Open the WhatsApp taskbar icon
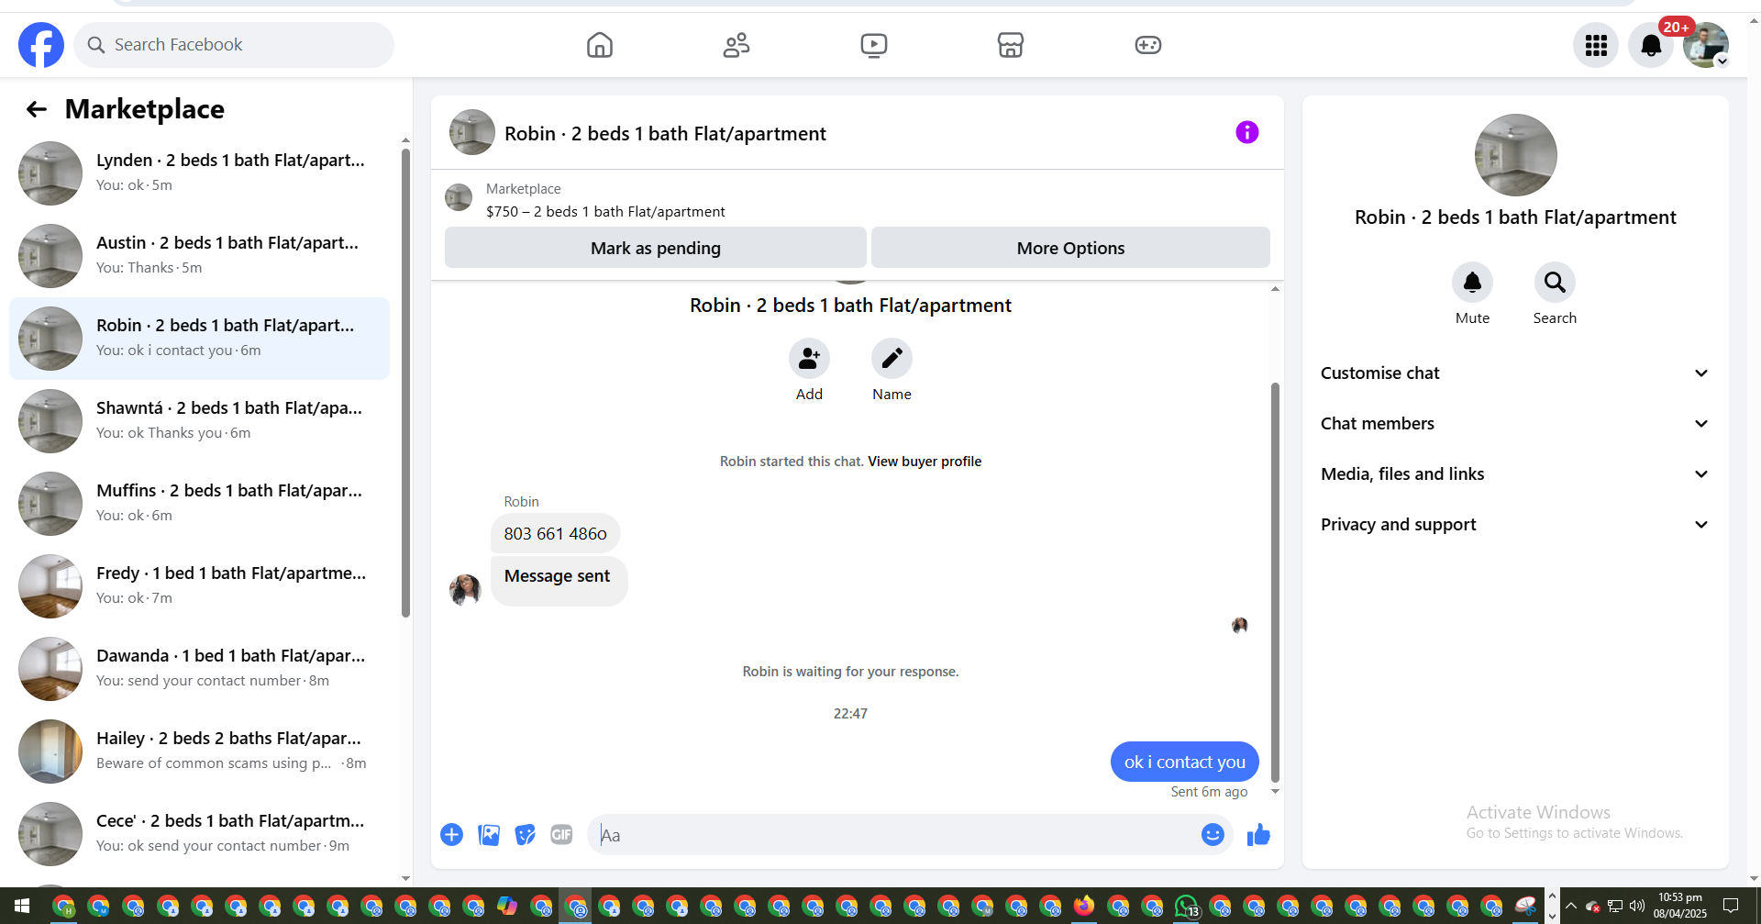 tap(1187, 907)
